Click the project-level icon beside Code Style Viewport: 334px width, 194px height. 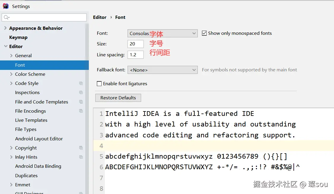pyautogui.click(x=81, y=83)
